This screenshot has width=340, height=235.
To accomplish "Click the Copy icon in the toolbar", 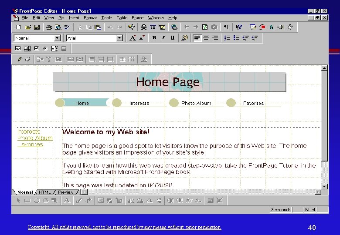I will (89, 27).
